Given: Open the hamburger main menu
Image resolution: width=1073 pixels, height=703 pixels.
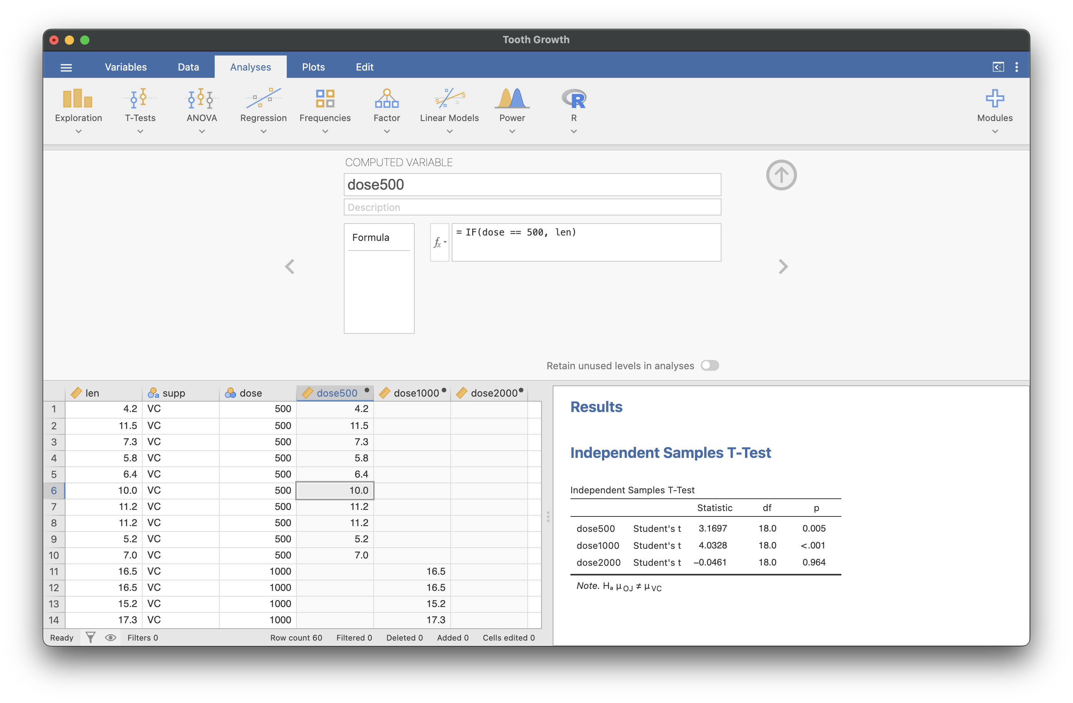Looking at the screenshot, I should coord(66,67).
